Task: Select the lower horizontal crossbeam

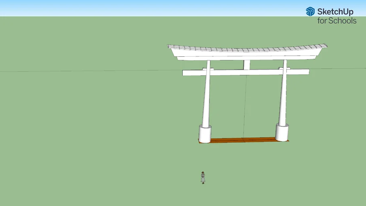Action: click(245, 72)
